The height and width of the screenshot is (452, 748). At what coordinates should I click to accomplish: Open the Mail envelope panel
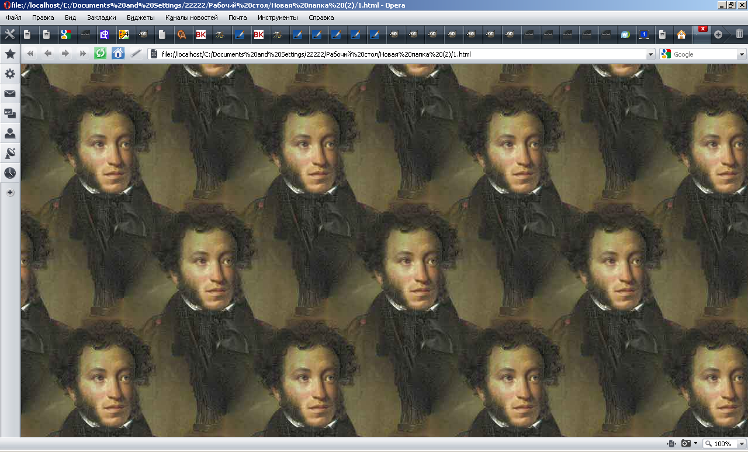click(10, 93)
